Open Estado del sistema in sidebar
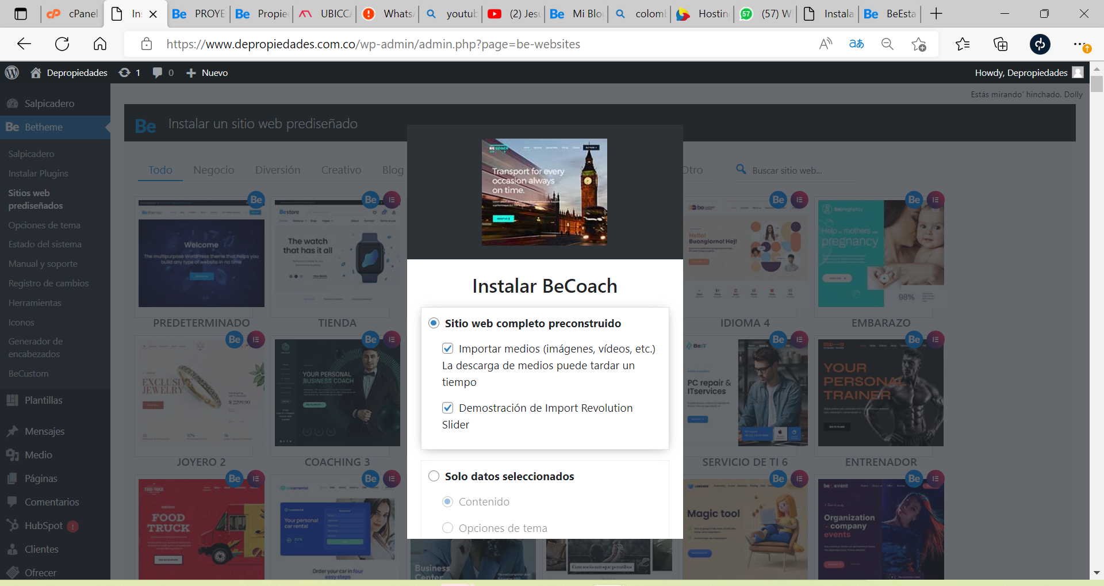Image resolution: width=1104 pixels, height=586 pixels. pos(45,244)
